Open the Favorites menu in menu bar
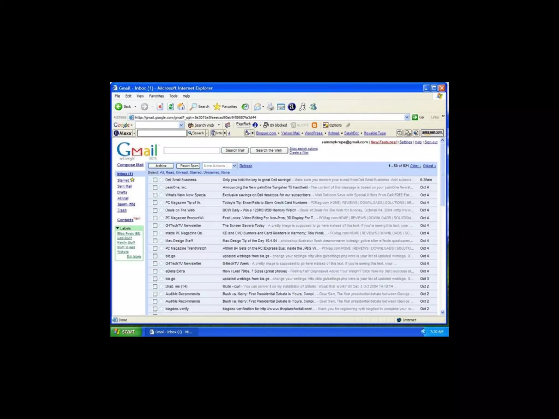This screenshot has height=419, width=559. (156, 96)
